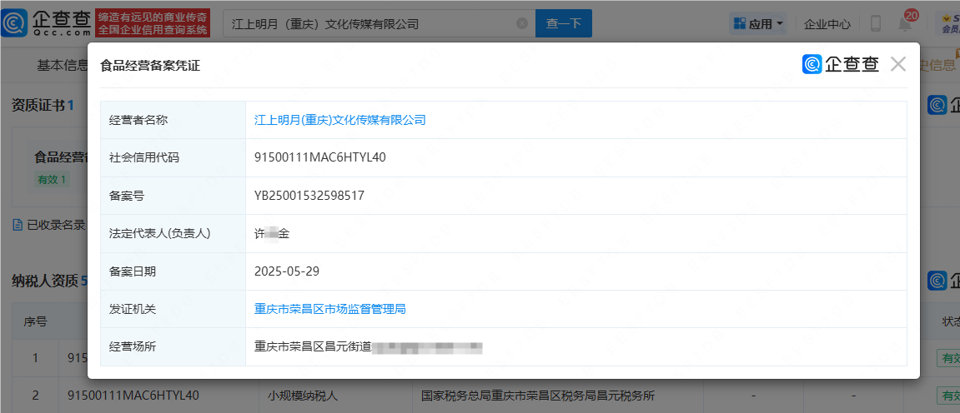
Task: Click the 重庆市荣昌区昌元街道 address text
Action: click(313, 347)
